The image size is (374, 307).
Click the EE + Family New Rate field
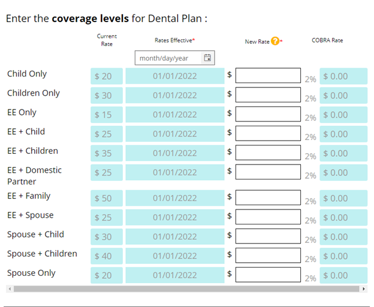(268, 197)
